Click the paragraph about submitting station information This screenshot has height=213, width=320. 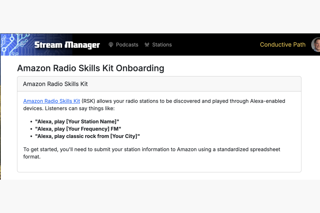(151, 153)
